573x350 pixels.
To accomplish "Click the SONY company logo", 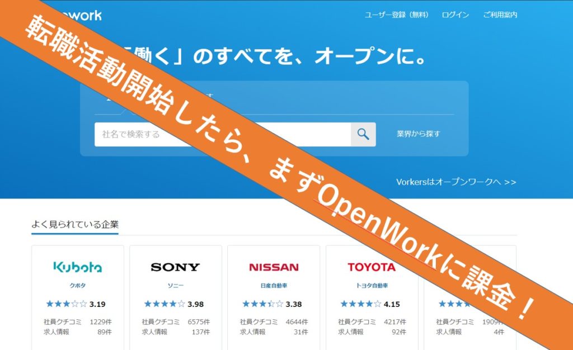I will pyautogui.click(x=175, y=267).
